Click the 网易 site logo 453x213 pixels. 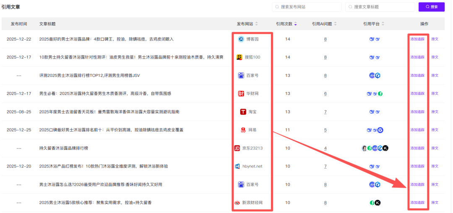coord(243,130)
